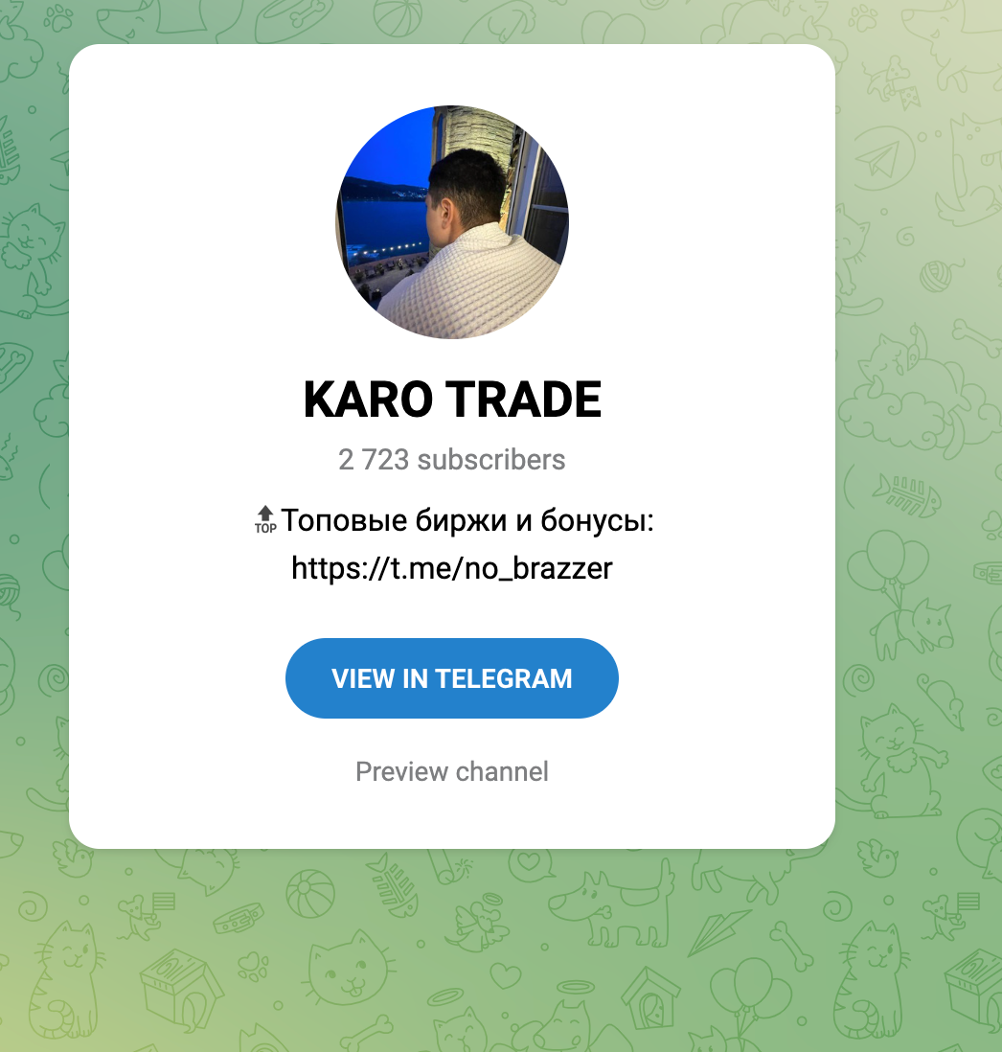This screenshot has width=1002, height=1052.
Task: Click the fish skeleton doodle on the right
Action: coord(907,496)
